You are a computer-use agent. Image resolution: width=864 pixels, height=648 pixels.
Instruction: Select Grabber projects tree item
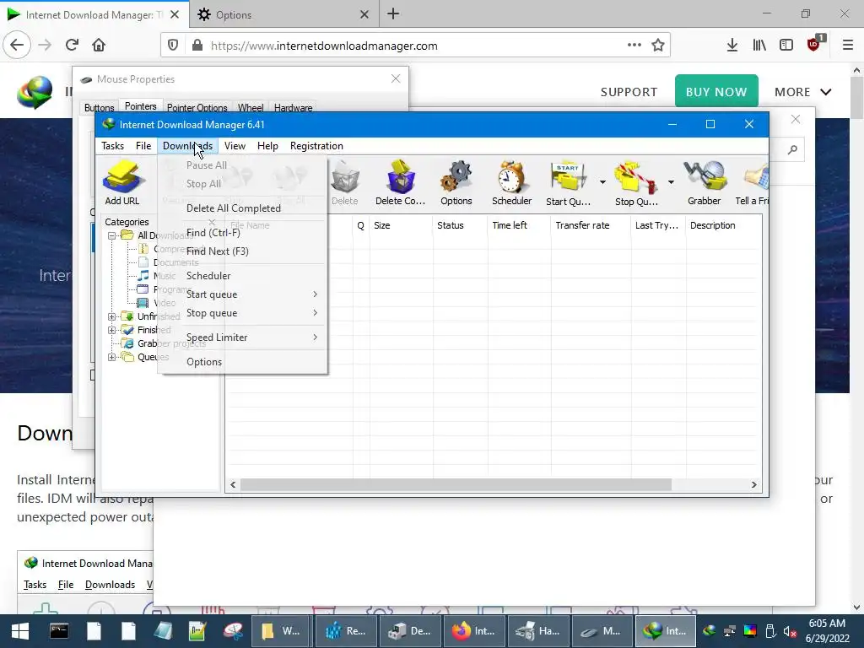(x=165, y=343)
